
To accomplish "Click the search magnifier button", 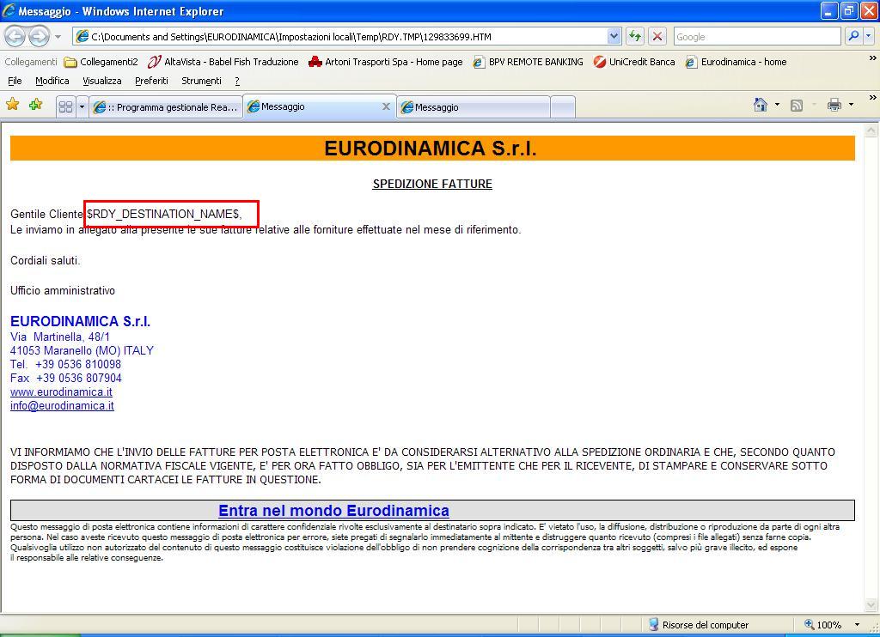I will pos(853,36).
